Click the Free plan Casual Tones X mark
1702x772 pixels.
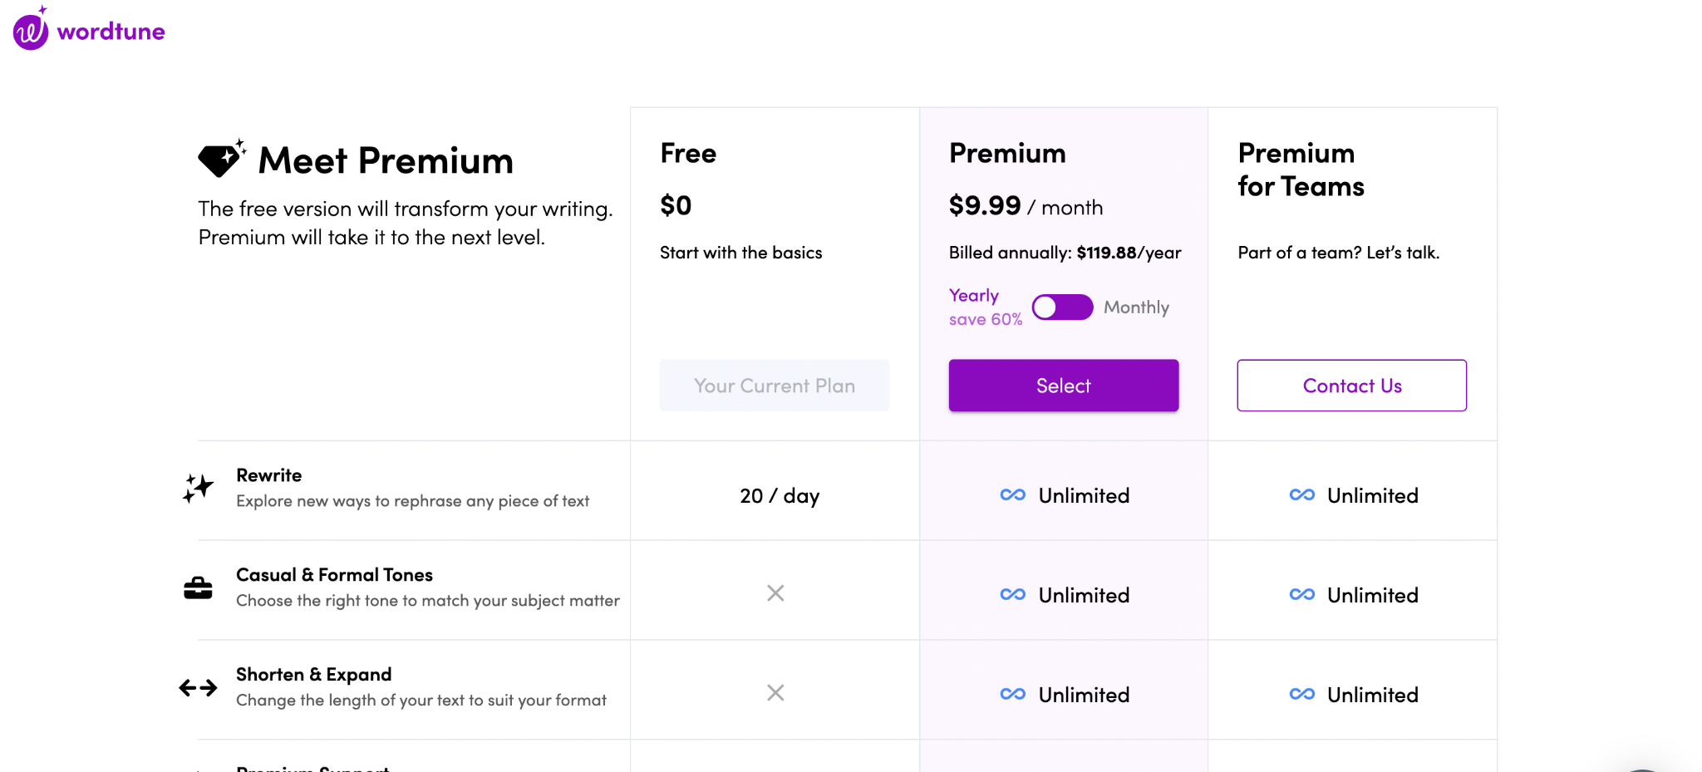[x=775, y=593]
